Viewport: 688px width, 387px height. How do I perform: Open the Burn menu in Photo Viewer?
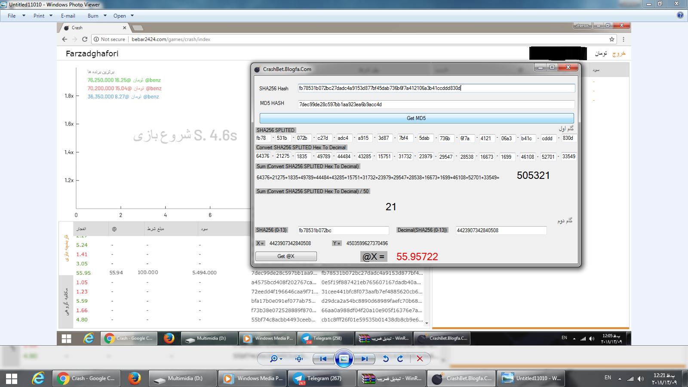tap(93, 16)
